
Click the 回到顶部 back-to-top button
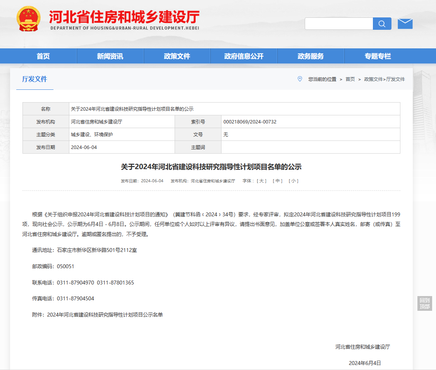tap(424, 303)
